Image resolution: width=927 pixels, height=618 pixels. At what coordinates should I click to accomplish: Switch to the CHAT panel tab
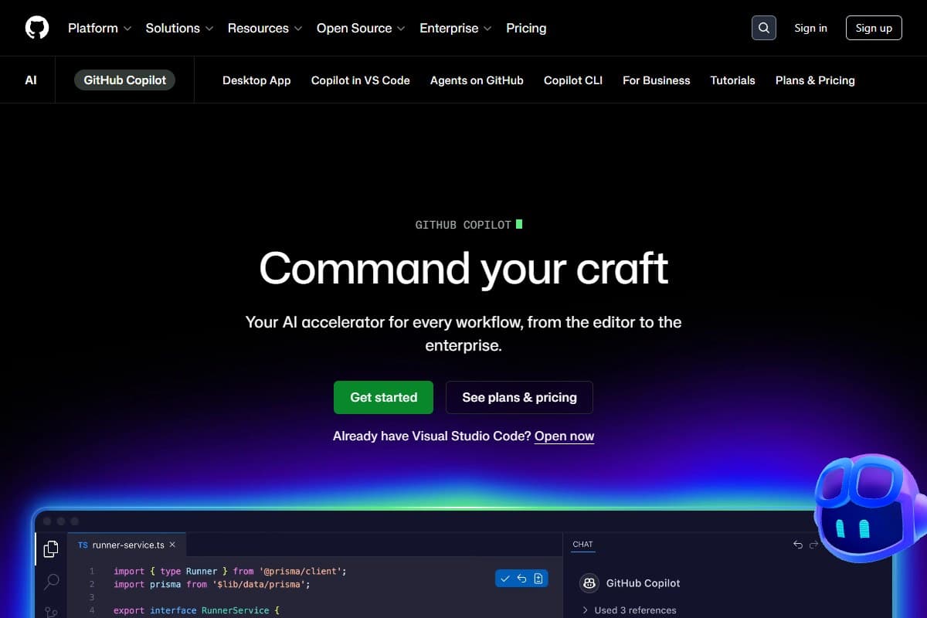point(583,545)
